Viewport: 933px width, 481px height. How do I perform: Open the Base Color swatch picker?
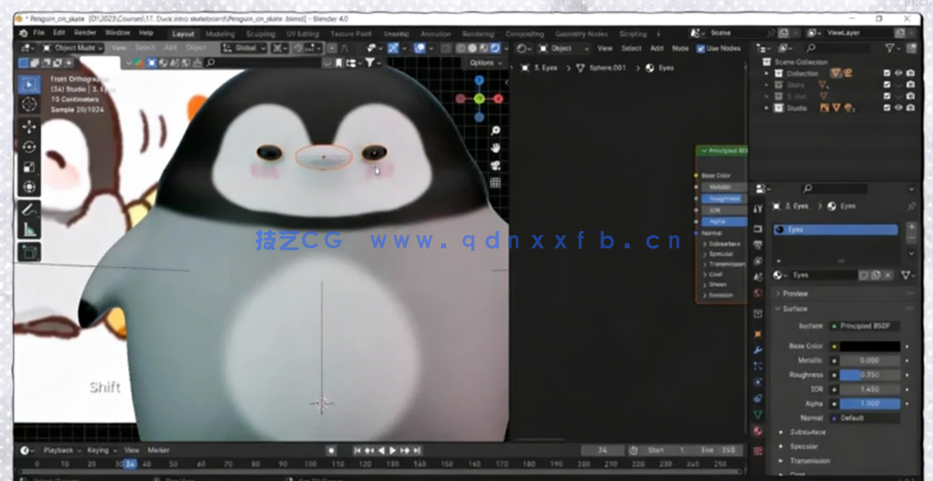(x=869, y=346)
